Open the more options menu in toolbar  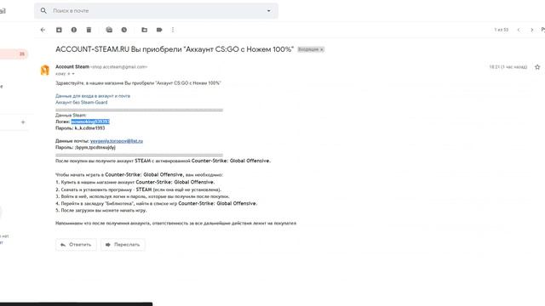173,30
